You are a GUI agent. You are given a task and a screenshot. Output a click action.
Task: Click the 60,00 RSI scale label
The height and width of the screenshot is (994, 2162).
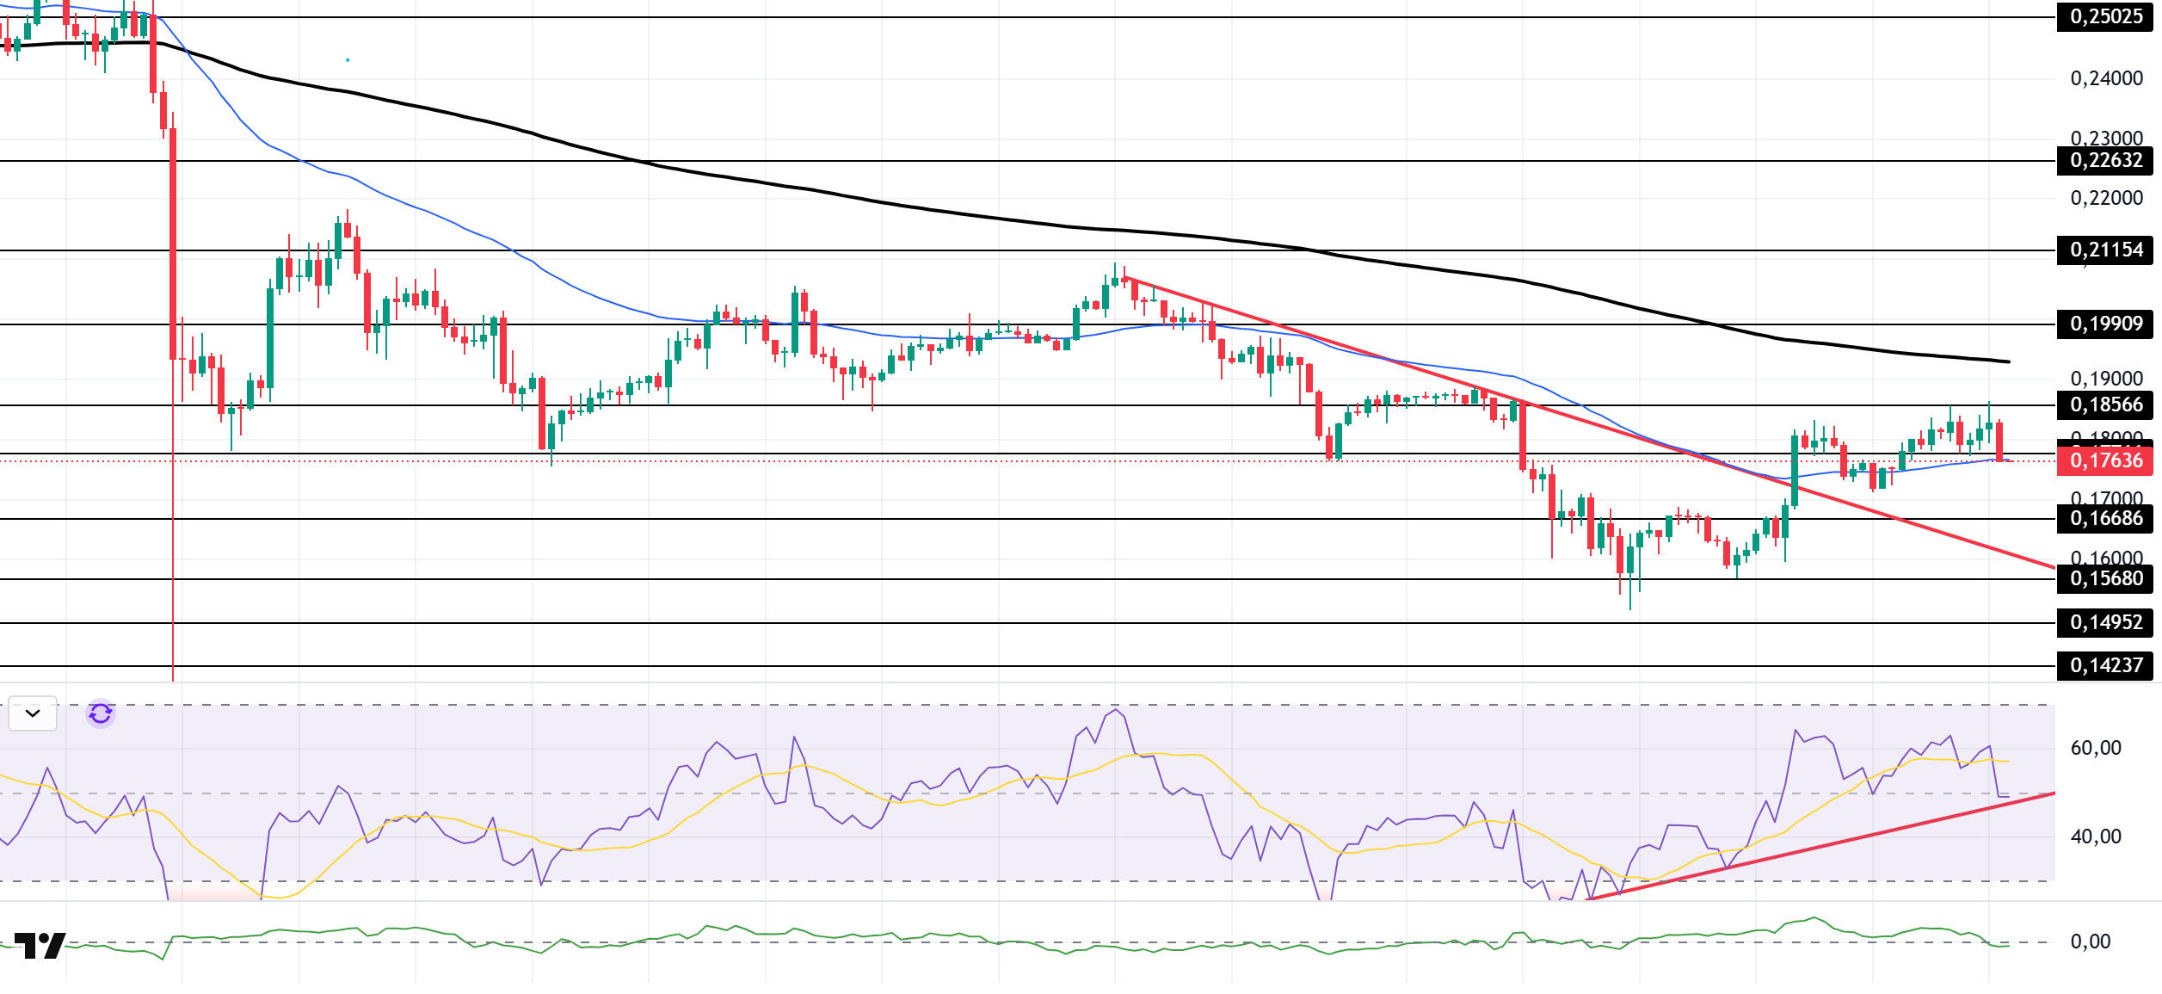click(x=2095, y=748)
